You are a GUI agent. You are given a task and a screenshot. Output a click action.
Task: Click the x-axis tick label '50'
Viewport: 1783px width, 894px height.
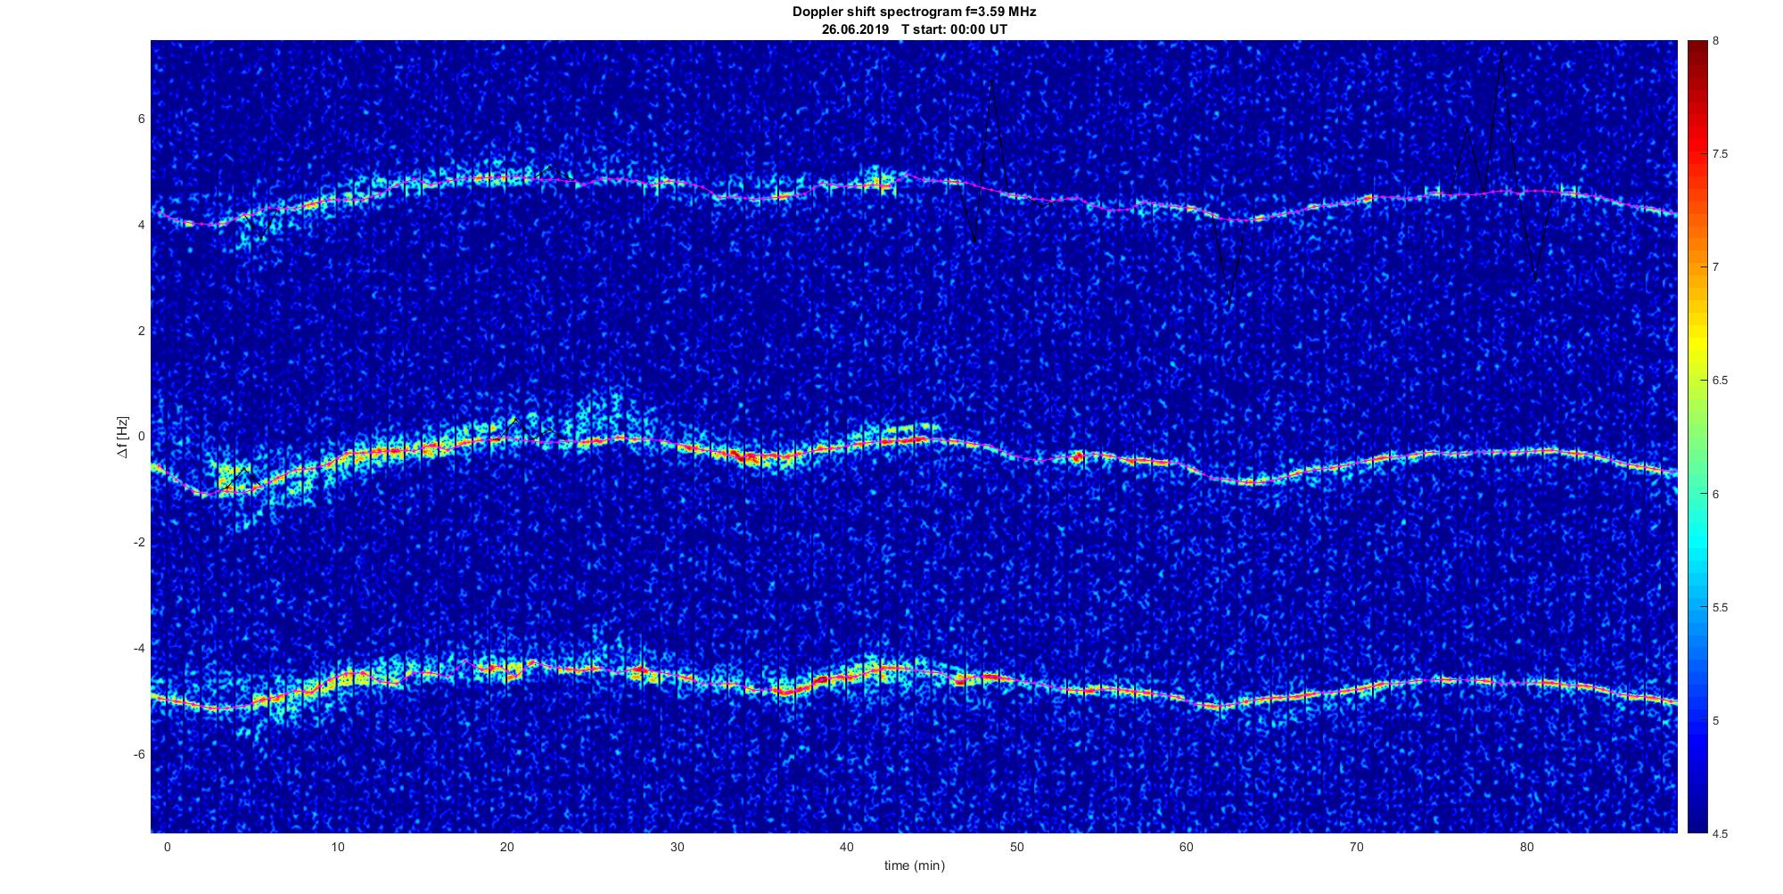(x=1017, y=847)
